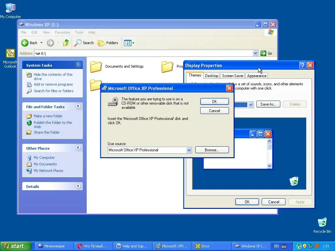This screenshot has height=251, width=335.
Task: Open the address bar dropdown
Action: click(255, 53)
